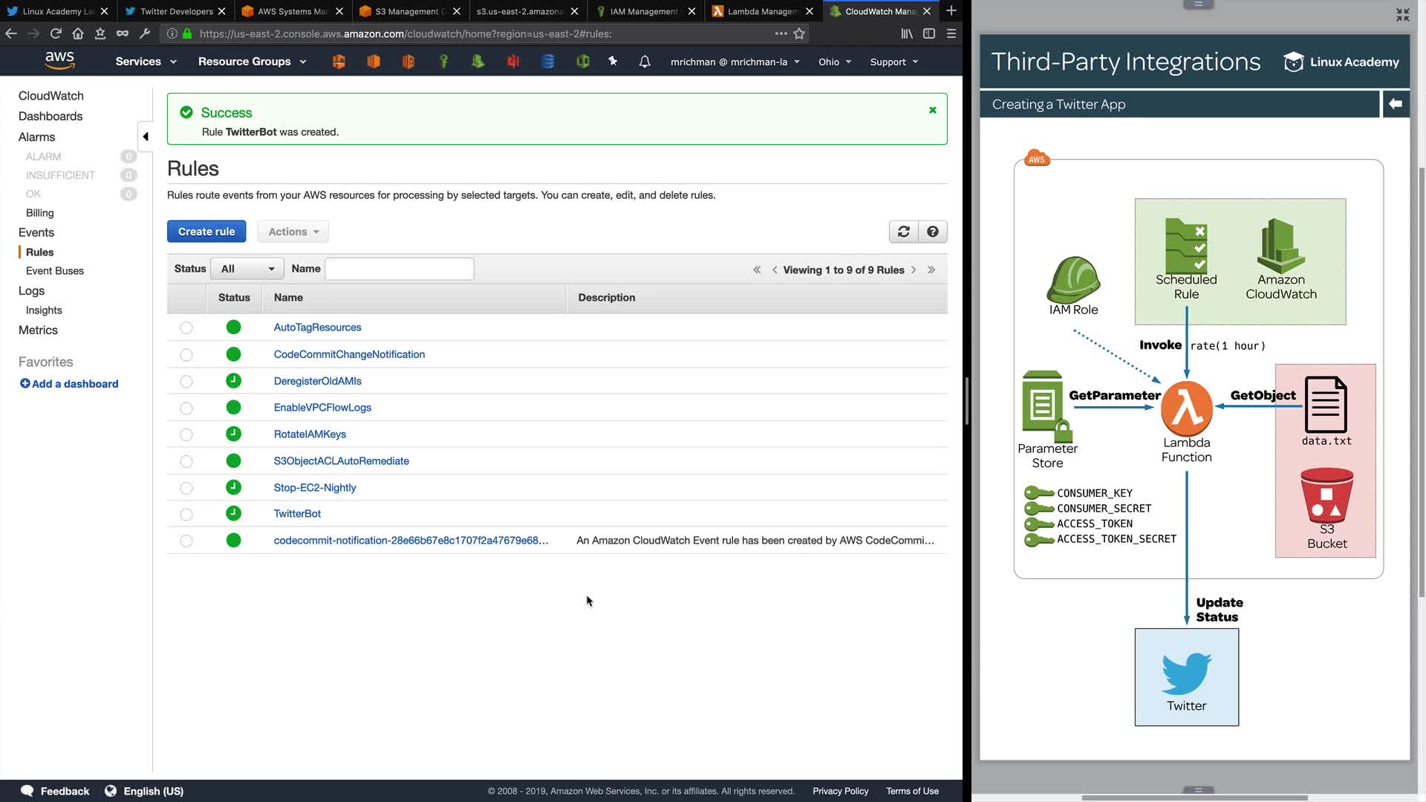Screen dimensions: 1426x802
Task: Bookmark page with star icon
Action: [x=799, y=33]
